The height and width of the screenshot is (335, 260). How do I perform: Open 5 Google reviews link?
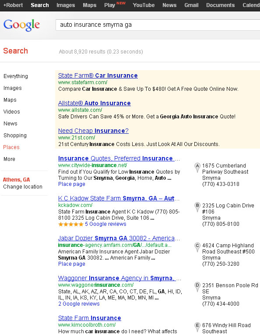pos(105,224)
